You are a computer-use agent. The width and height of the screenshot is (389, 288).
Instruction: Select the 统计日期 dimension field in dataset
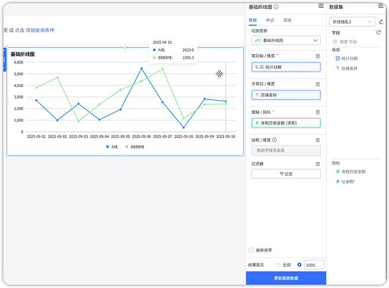[346, 58]
